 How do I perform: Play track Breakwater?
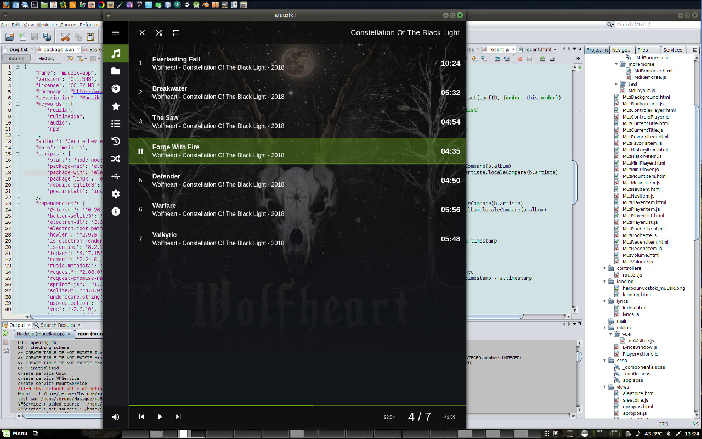297,92
